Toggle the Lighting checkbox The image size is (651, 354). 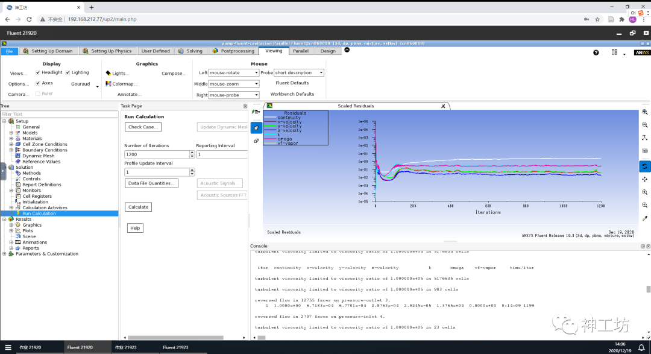[x=68, y=72]
